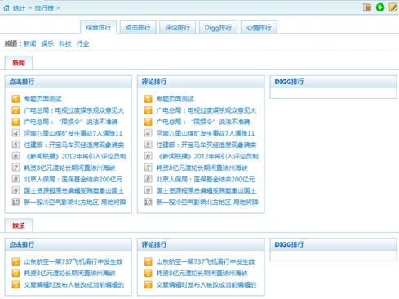Open 耗资8亿元渡轮 article in 新闻 评论排行

[202, 167]
